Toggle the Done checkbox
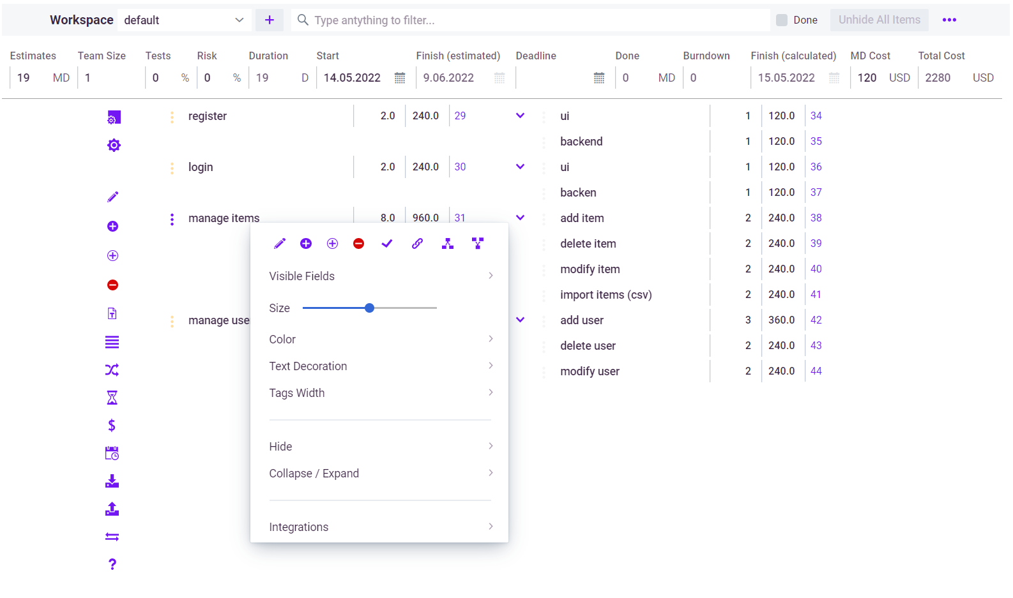 [782, 20]
